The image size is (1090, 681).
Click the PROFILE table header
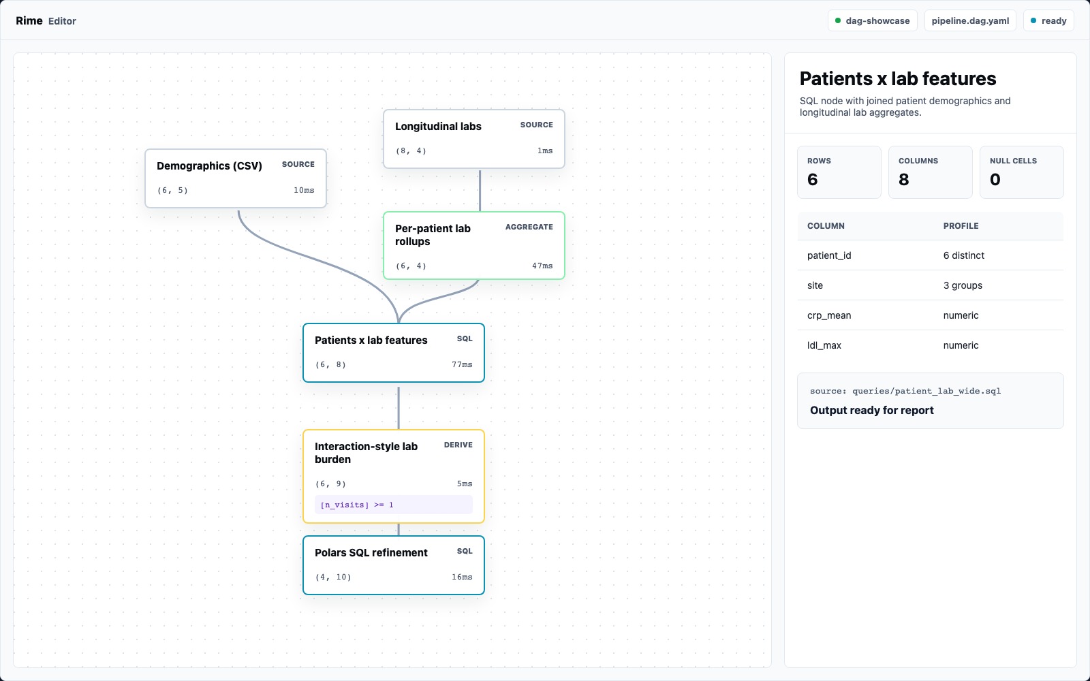point(961,226)
